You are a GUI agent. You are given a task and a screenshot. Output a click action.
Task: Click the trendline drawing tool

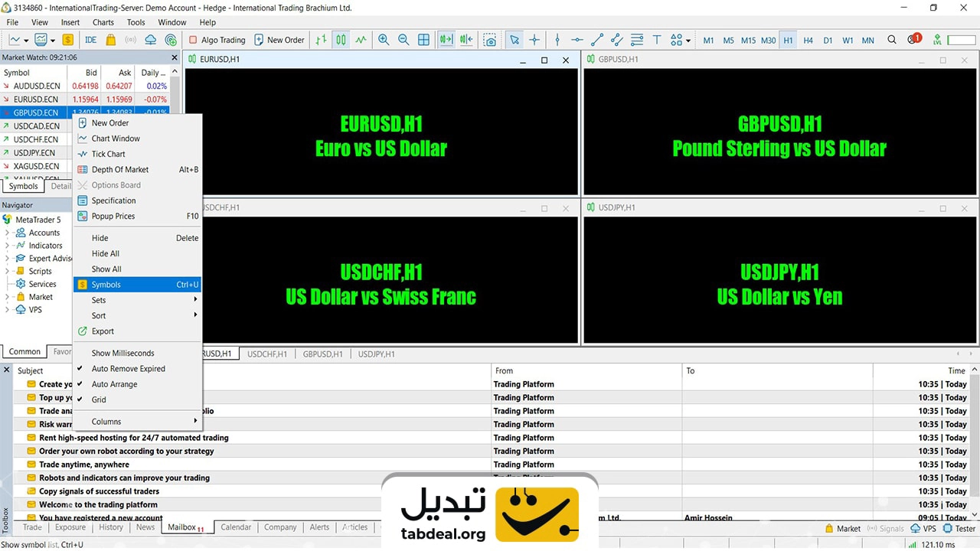[597, 40]
